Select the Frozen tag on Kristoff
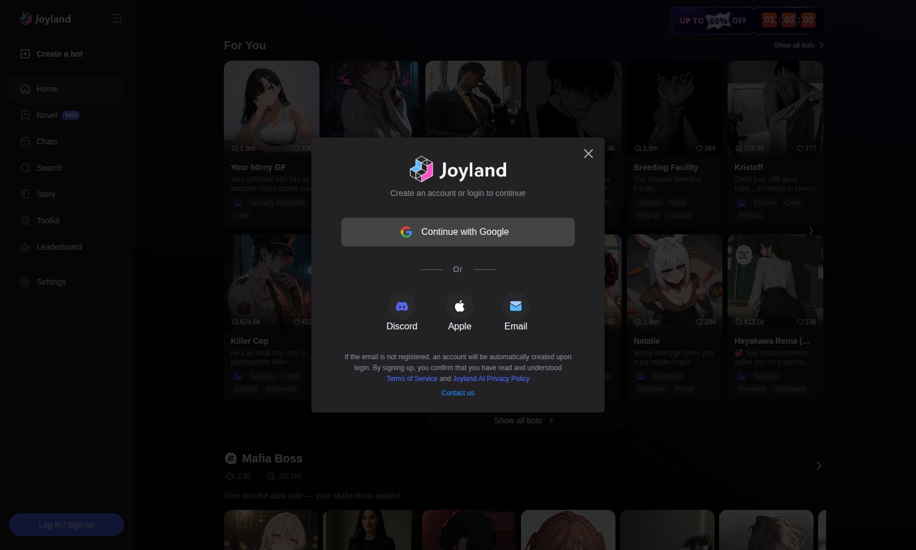 [x=764, y=203]
